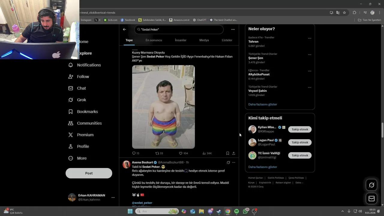Bookmark this page with star icon
The height and width of the screenshot is (216, 384).
[344, 13]
